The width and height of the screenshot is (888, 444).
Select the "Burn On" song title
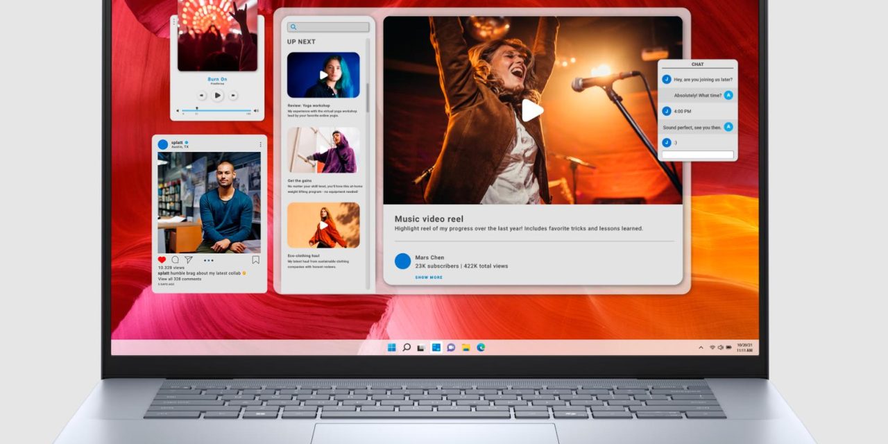pyautogui.click(x=217, y=79)
